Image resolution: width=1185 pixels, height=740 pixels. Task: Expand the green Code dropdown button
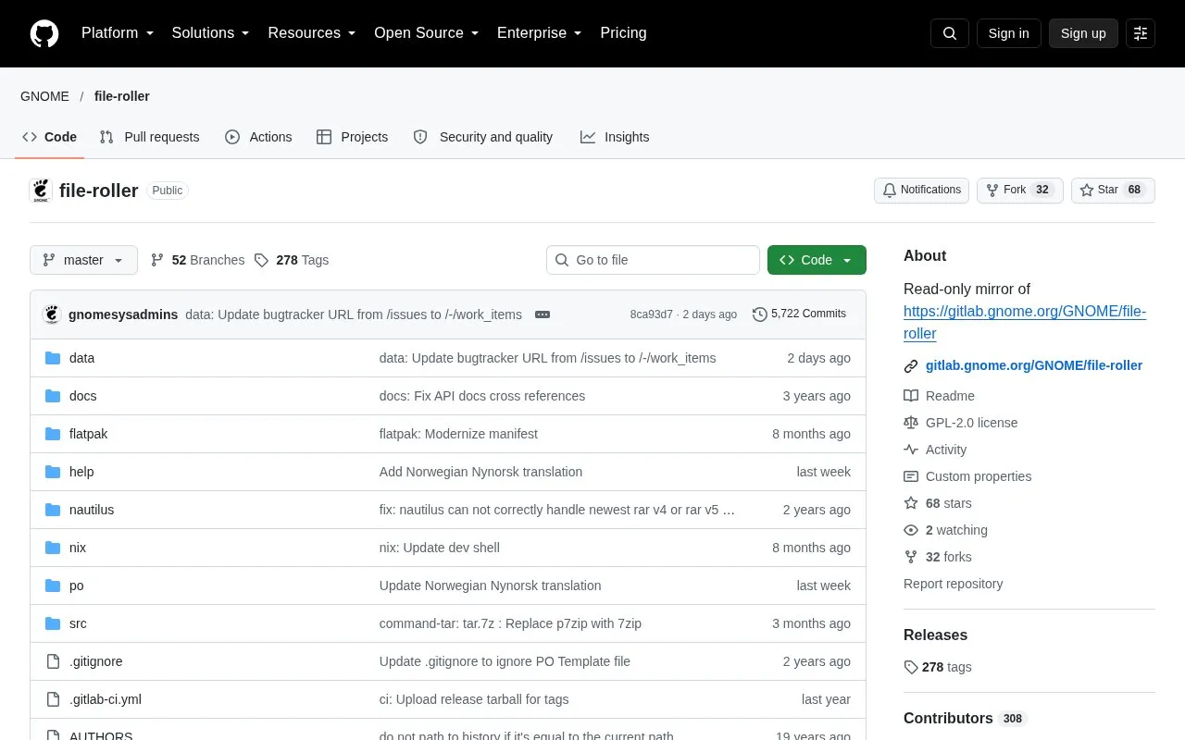click(817, 260)
